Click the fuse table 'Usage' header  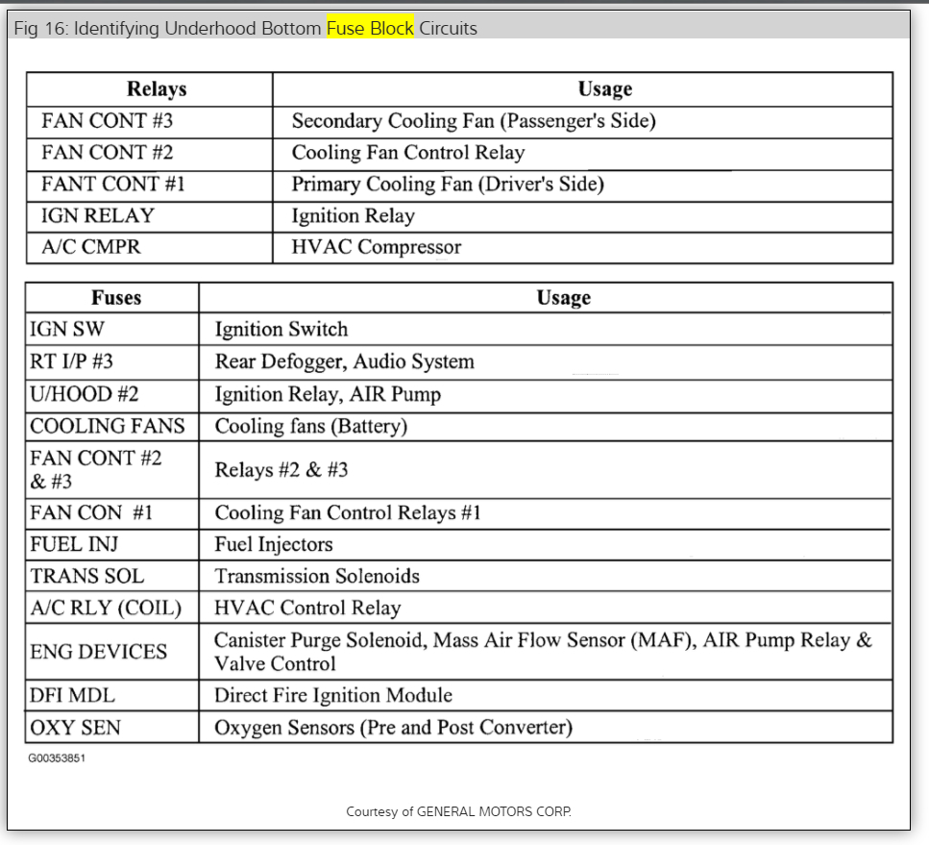(546, 298)
